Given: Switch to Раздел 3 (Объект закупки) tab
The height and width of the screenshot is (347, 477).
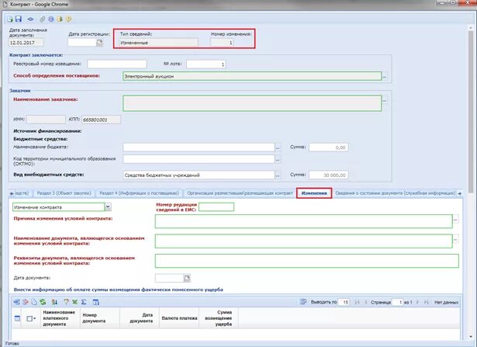Looking at the screenshot, I should click(64, 193).
